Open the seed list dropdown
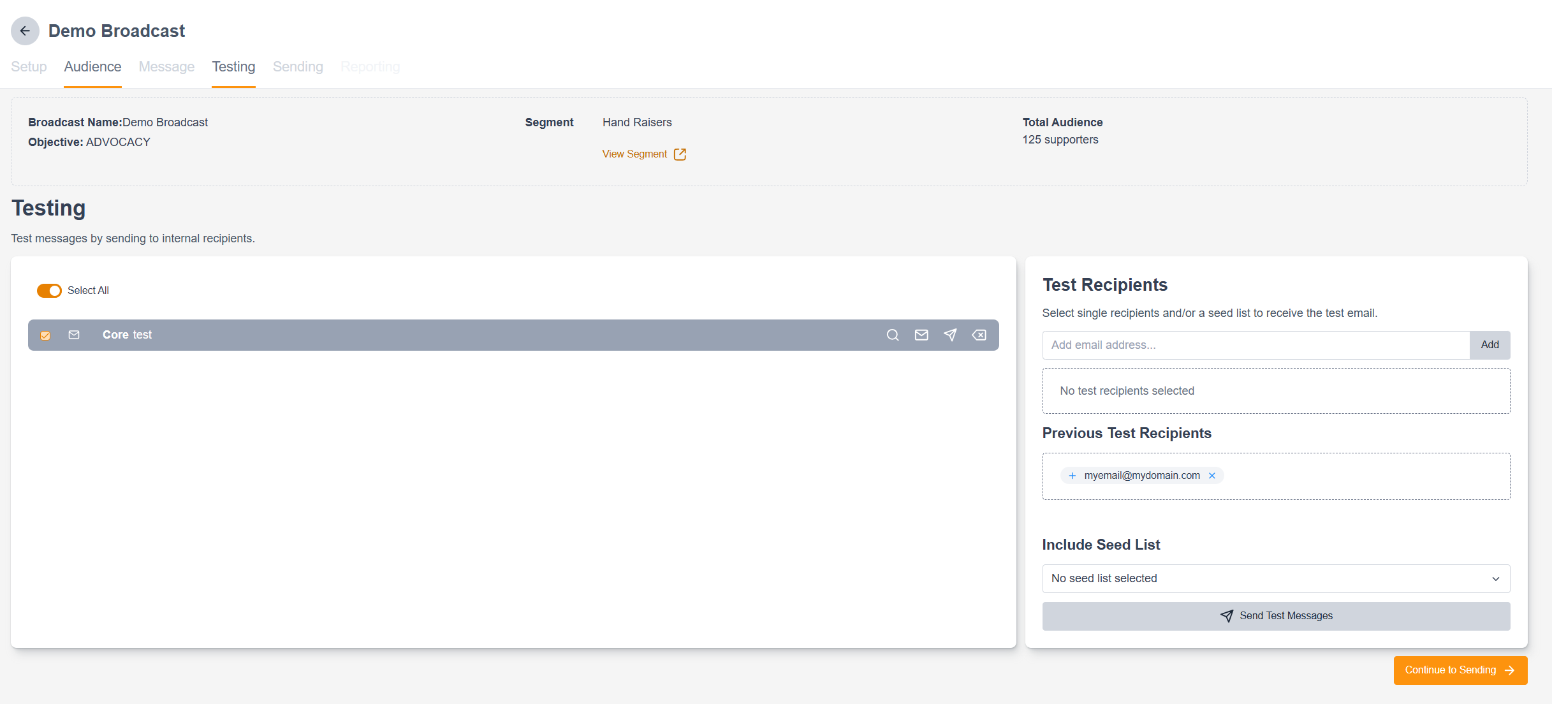This screenshot has width=1552, height=704. point(1276,578)
